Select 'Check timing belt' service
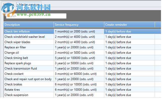Image resolution: width=162 pixels, height=99 pixels. [x=29, y=58]
